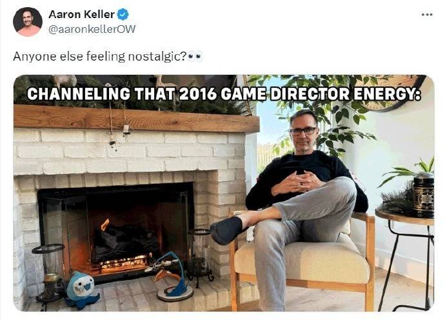Image resolution: width=445 pixels, height=320 pixels.
Task: Click the "Anyone else feeling nostalgic?" tweet text
Action: tap(100, 56)
